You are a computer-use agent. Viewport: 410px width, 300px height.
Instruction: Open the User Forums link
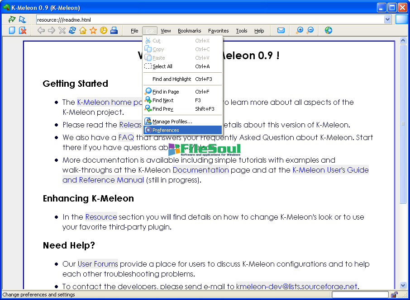pyautogui.click(x=98, y=264)
